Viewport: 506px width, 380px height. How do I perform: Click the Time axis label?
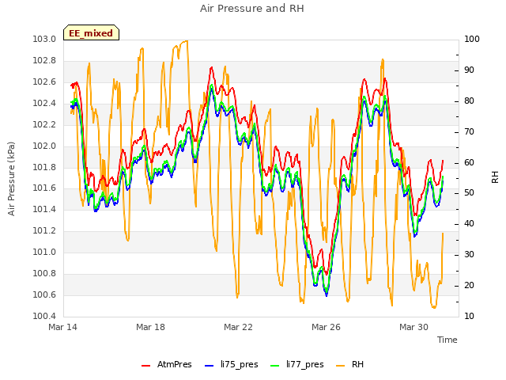(447, 340)
